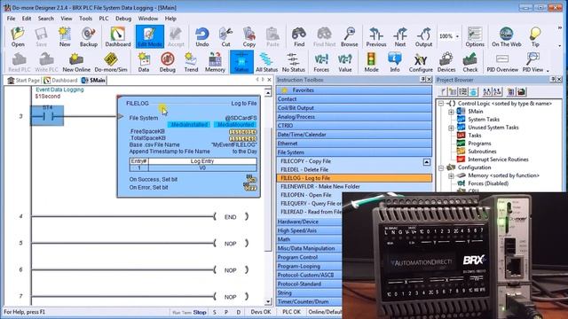Select FILEOPEN - Open File instruction

305,195
